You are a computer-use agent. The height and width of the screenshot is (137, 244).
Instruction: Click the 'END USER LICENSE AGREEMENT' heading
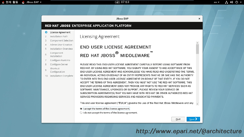116,47
